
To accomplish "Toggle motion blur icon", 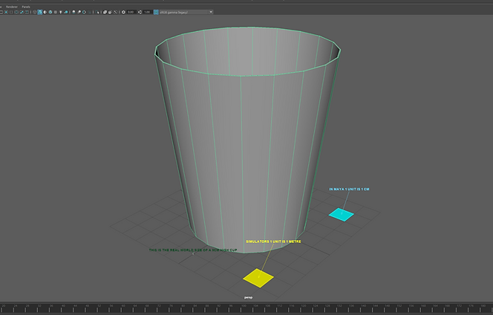I will pos(79,12).
